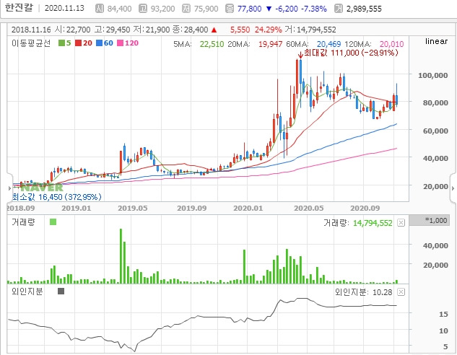Click the 시 (open price) icon in header
Image resolution: width=457 pixels, height=355 pixels.
100,9
